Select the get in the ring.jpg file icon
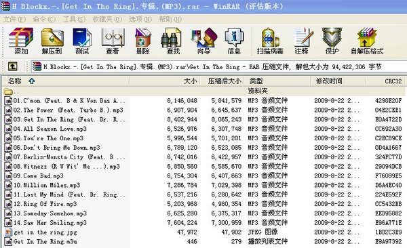The height and width of the screenshot is (248, 407). pos(9,232)
